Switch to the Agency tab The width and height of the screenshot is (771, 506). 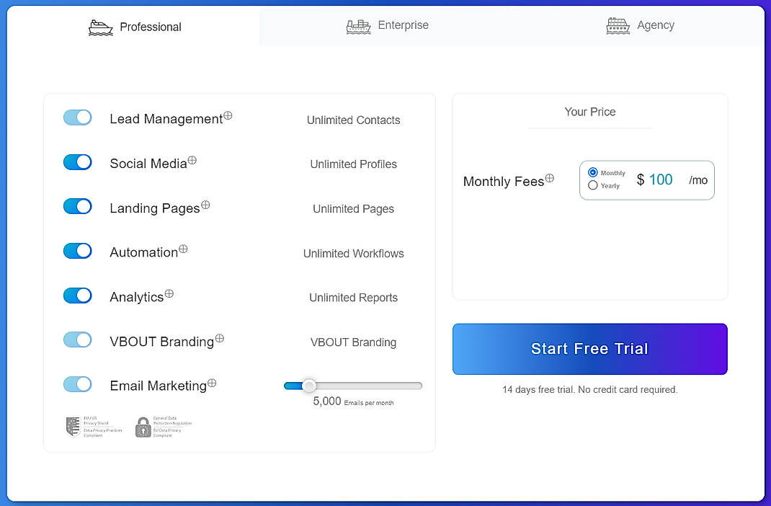639,25
